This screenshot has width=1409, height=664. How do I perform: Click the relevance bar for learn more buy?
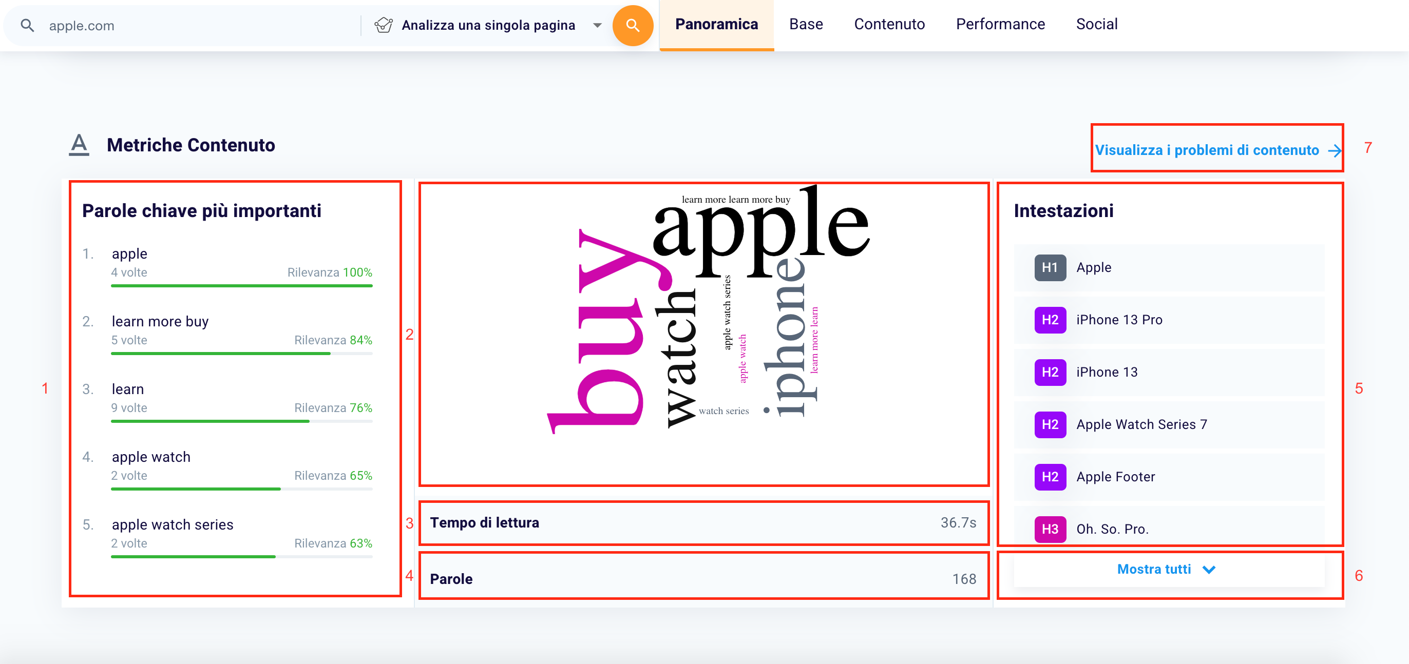(x=241, y=354)
